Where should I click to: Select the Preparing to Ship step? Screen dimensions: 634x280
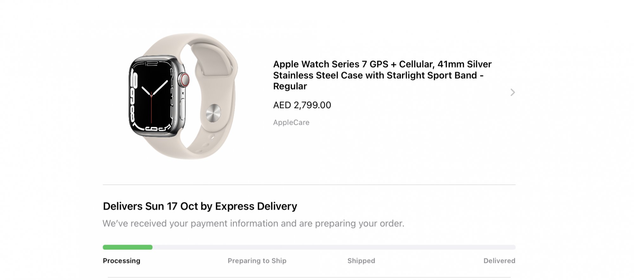coord(257,261)
